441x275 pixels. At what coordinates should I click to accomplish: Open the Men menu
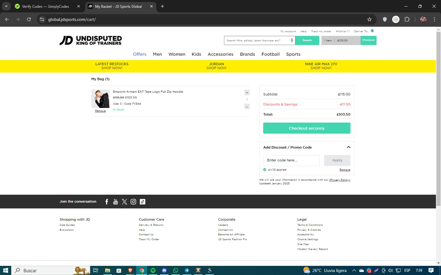[x=157, y=54]
